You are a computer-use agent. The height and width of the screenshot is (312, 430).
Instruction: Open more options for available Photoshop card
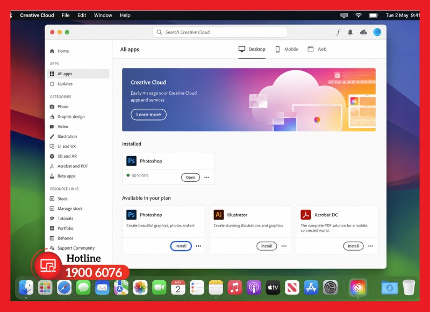(198, 246)
